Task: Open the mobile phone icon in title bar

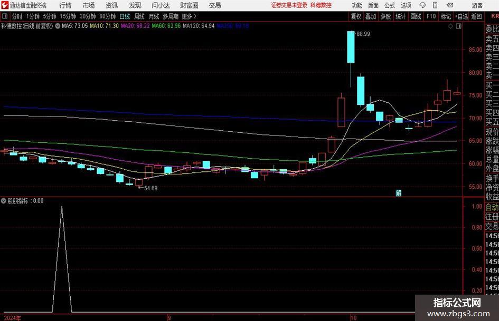Action: tap(435, 5)
